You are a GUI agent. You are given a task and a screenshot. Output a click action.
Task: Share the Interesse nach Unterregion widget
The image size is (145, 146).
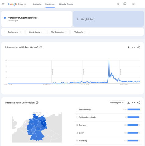click(138, 103)
